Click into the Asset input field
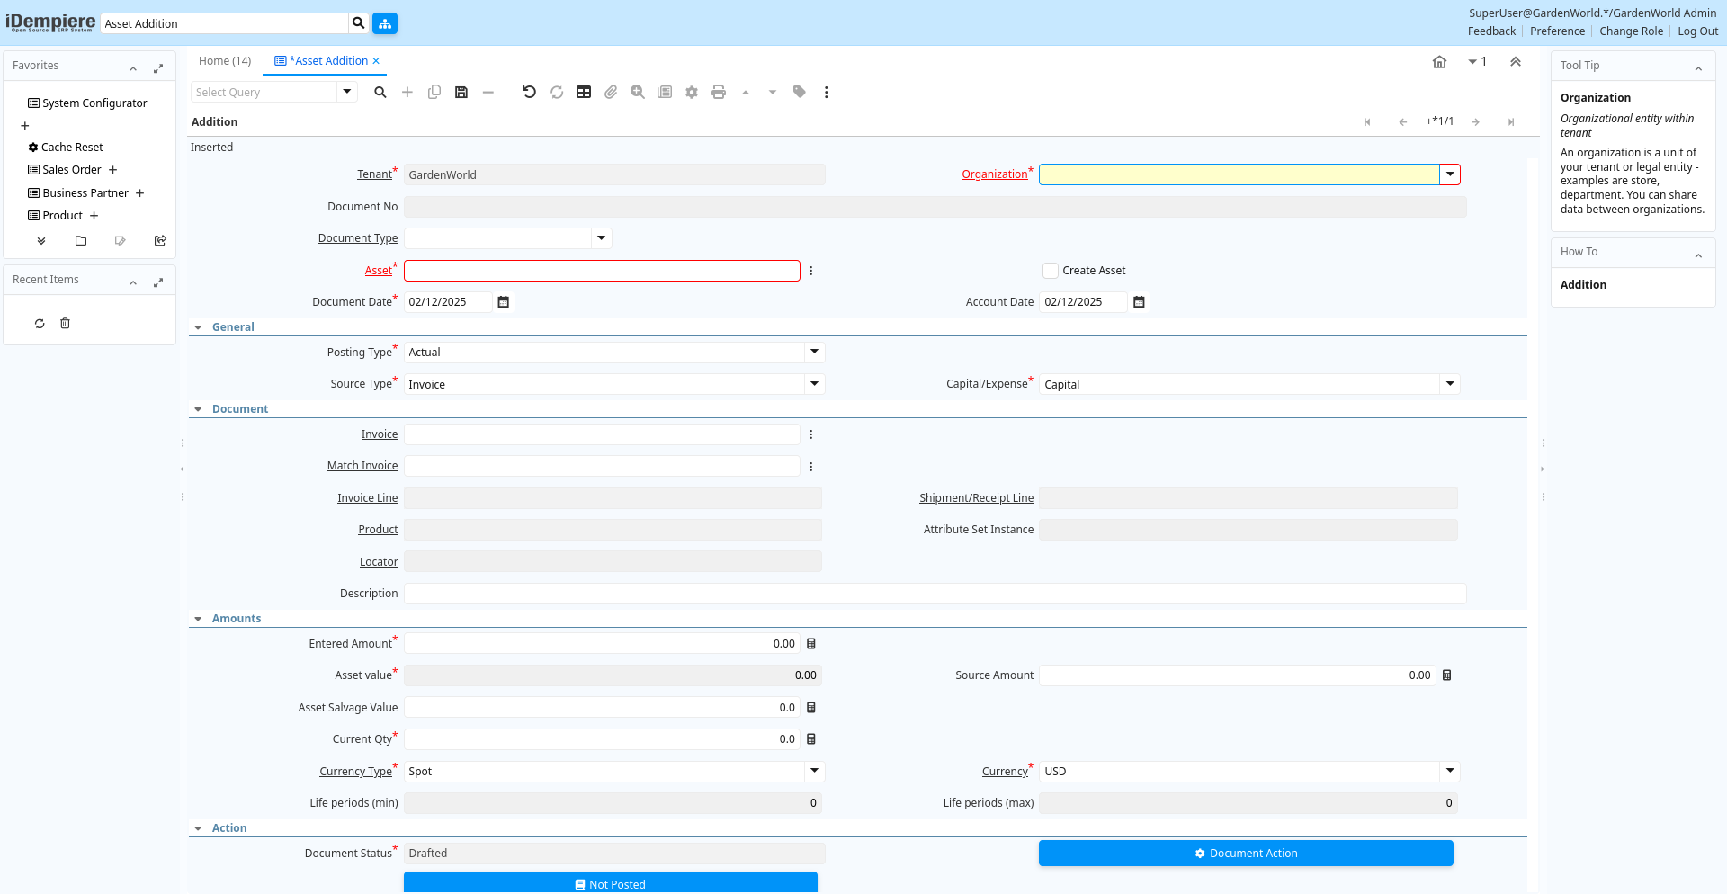Viewport: 1727px width, 894px height. [602, 271]
